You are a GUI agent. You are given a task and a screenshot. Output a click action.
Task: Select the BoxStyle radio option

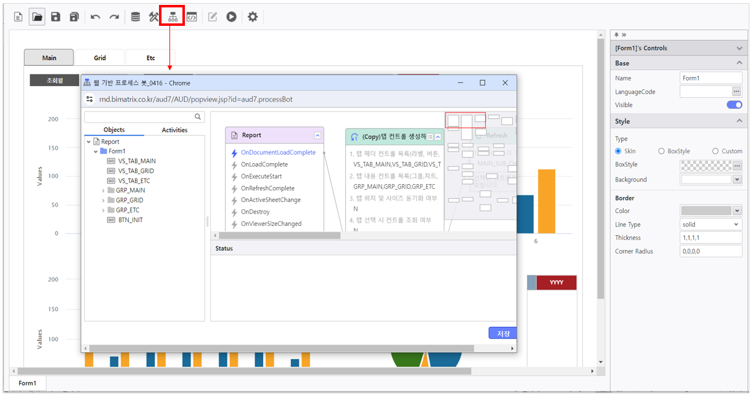point(661,151)
